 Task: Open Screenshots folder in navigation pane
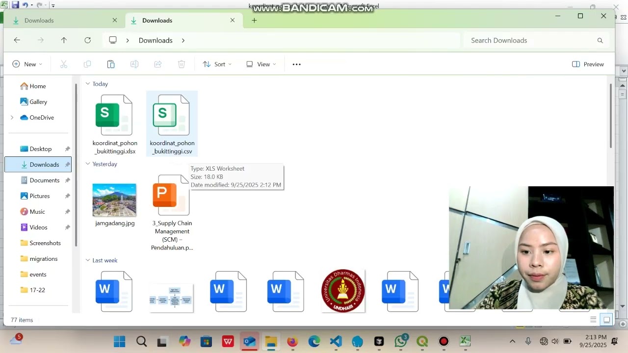coord(40,243)
